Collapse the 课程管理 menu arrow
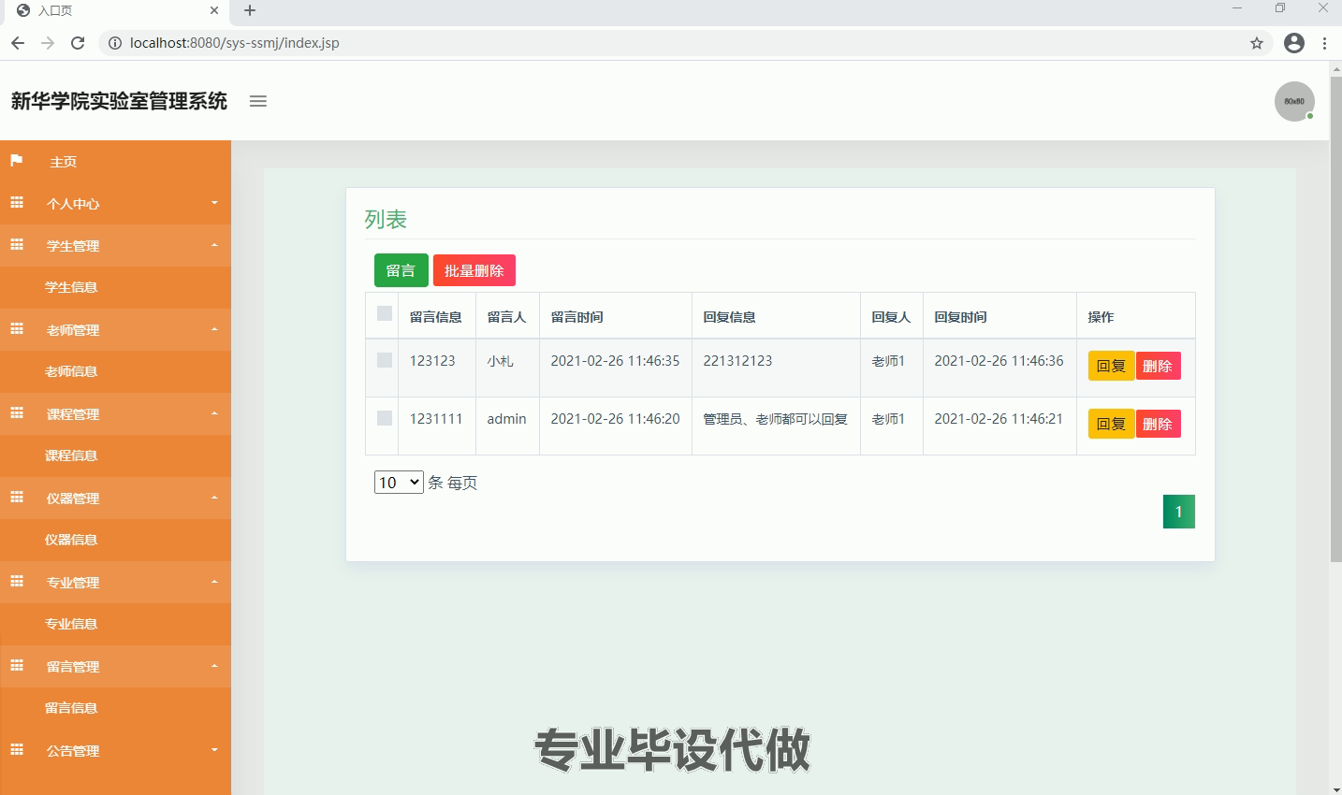 pos(214,413)
